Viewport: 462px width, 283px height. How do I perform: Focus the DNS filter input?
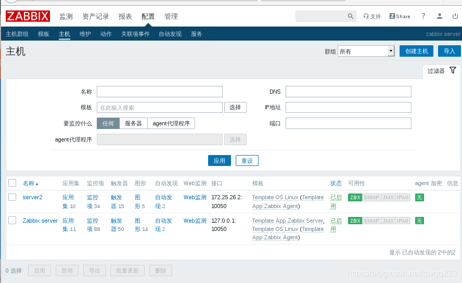349,92
